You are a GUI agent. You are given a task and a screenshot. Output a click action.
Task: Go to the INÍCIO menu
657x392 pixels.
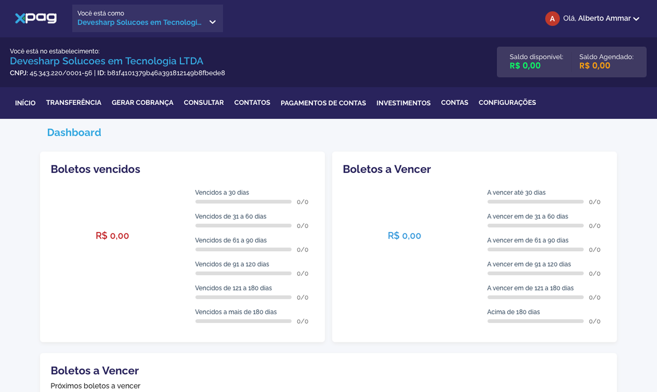click(x=25, y=103)
